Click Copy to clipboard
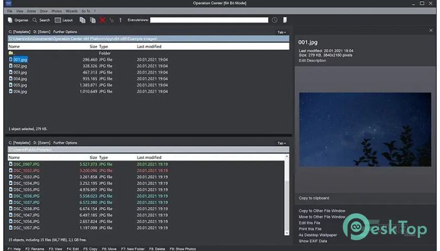This screenshot has width=440, height=251. pos(314,198)
